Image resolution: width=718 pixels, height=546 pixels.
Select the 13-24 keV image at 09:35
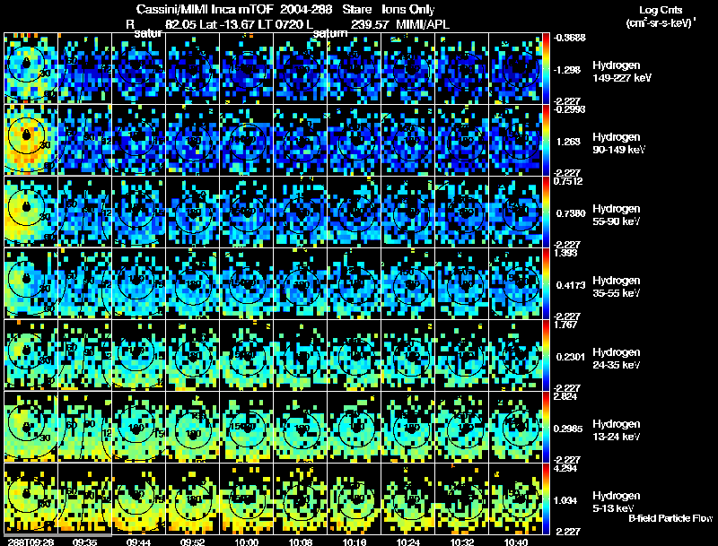coord(84,427)
